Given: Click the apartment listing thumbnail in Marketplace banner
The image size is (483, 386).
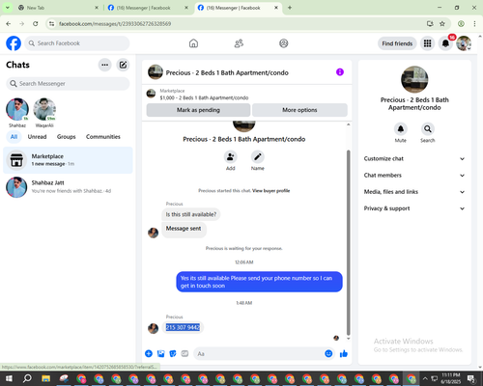Looking at the screenshot, I should click(151, 94).
